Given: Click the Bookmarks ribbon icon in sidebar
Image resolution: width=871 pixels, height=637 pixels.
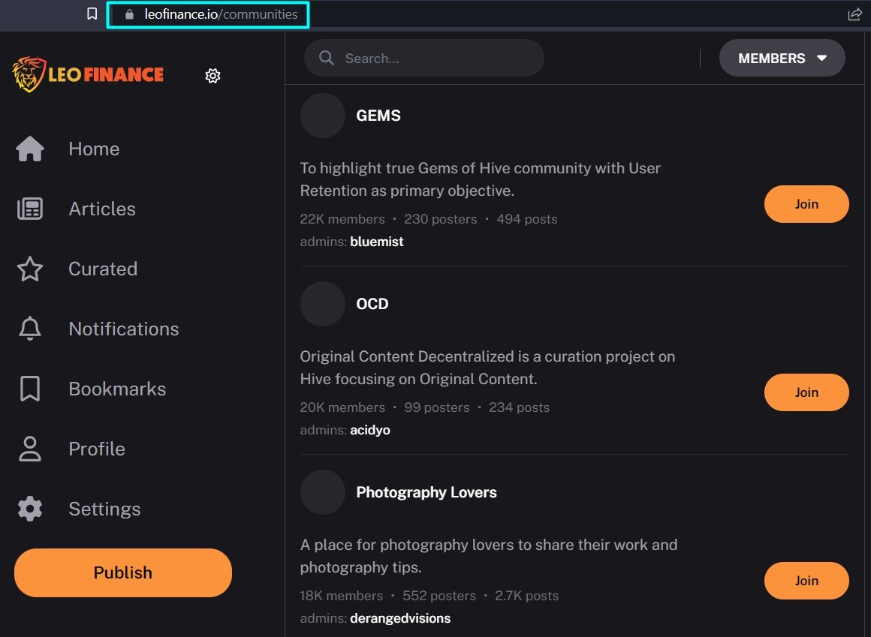Looking at the screenshot, I should pyautogui.click(x=30, y=389).
